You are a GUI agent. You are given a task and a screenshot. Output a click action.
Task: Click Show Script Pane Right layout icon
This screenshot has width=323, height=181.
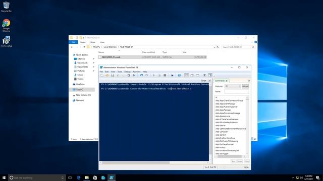pyautogui.click(x=192, y=75)
